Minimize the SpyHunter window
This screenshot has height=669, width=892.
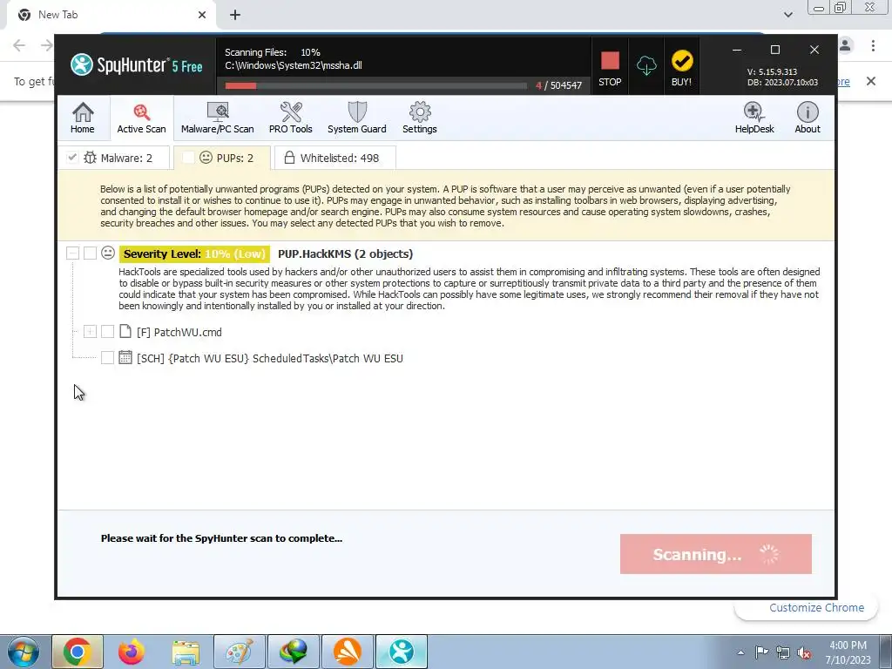(x=737, y=50)
